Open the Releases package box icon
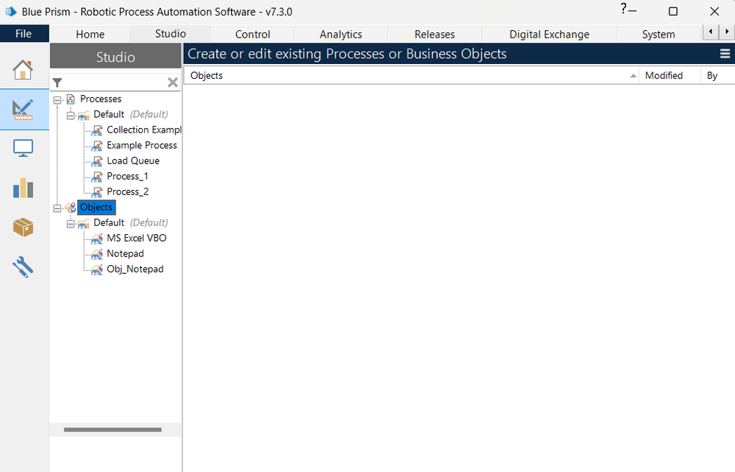The height and width of the screenshot is (472, 735). click(x=23, y=228)
